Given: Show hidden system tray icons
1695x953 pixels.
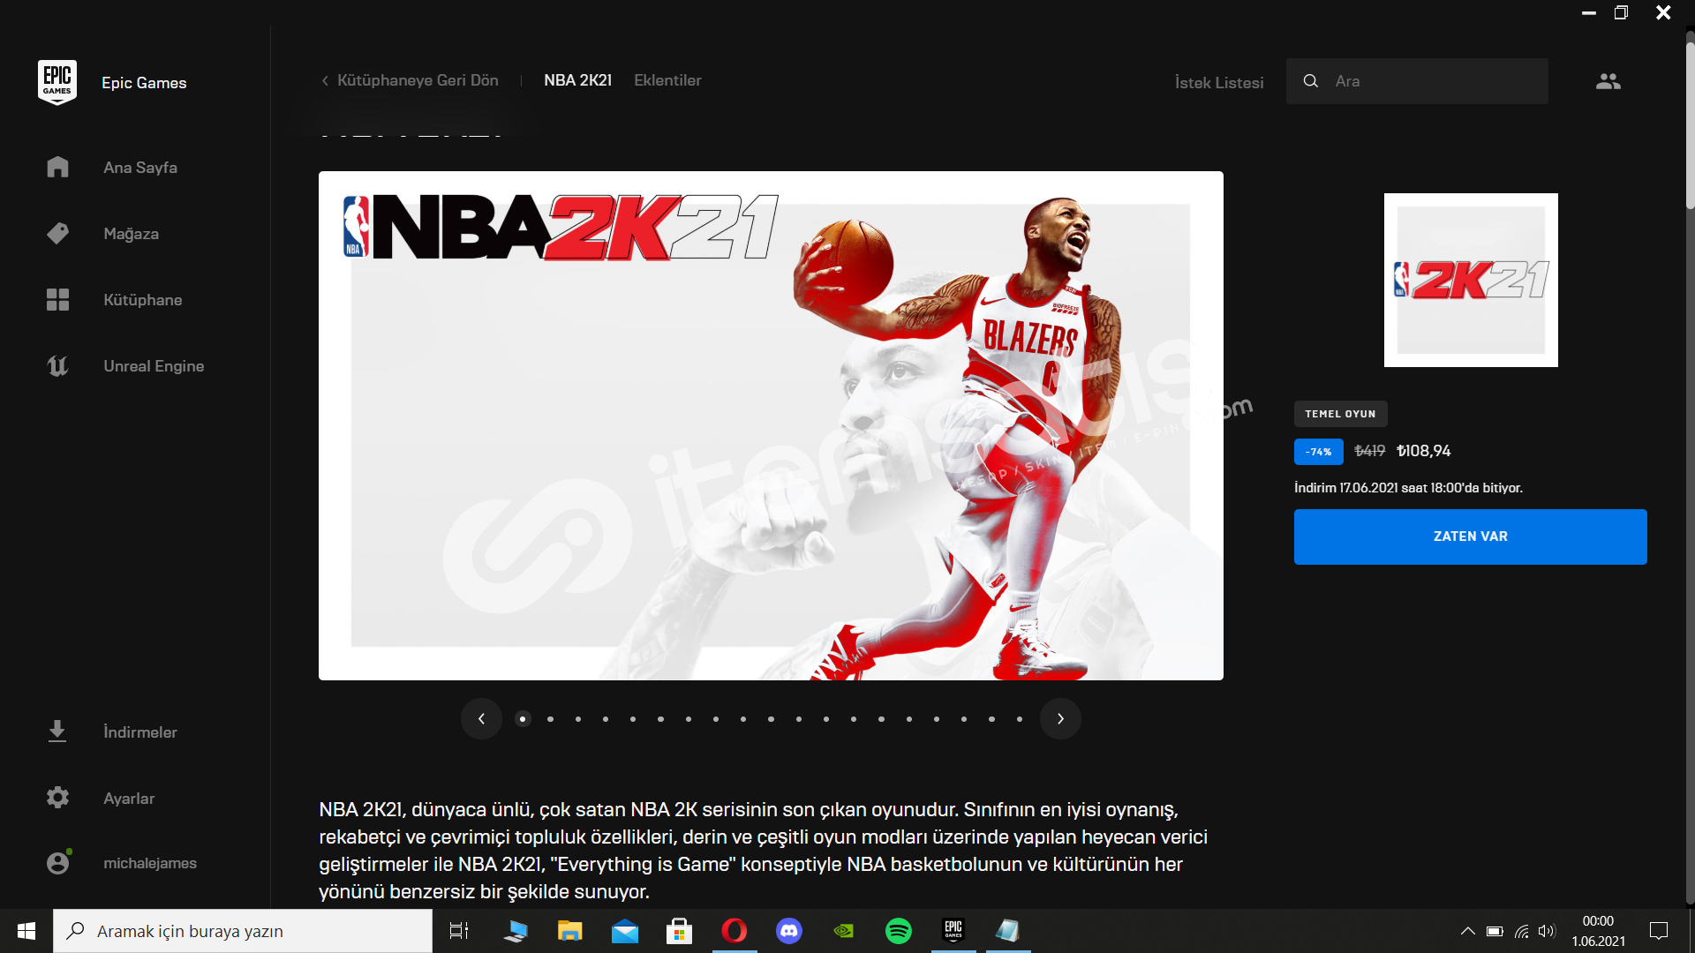Looking at the screenshot, I should pyautogui.click(x=1467, y=931).
